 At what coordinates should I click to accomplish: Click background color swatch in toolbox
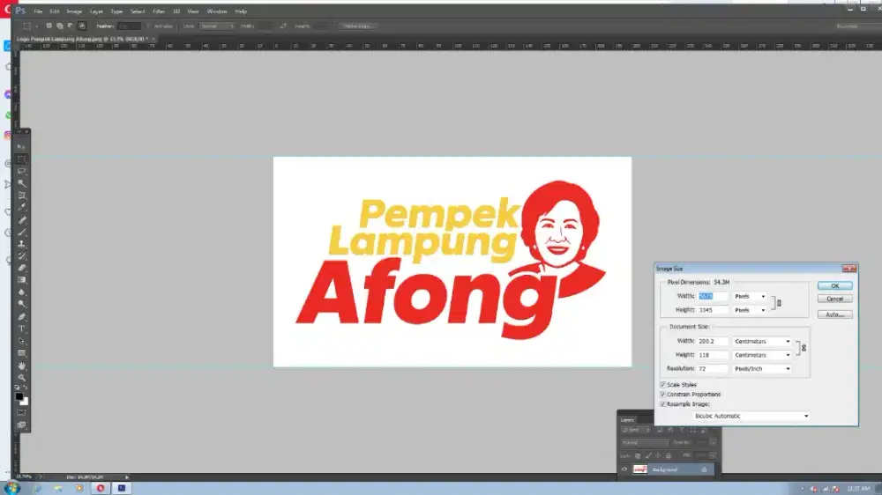pyautogui.click(x=25, y=403)
